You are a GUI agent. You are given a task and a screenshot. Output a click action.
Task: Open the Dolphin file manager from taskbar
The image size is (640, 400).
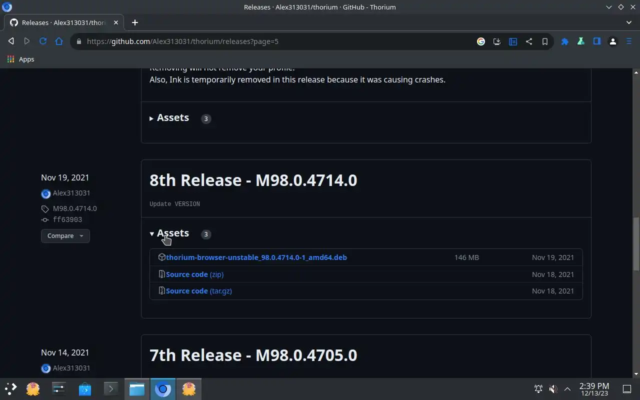[x=137, y=388]
